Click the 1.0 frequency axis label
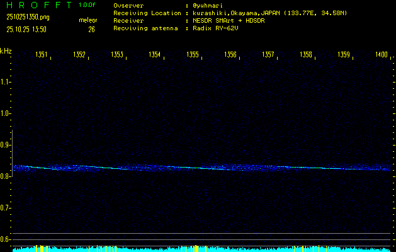 (x=6, y=113)
